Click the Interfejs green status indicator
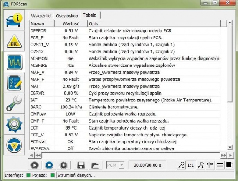Screen dimensions: 238x181 pos(28,175)
